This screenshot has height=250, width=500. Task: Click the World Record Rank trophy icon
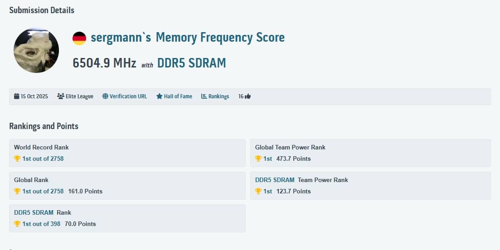[x=17, y=159]
